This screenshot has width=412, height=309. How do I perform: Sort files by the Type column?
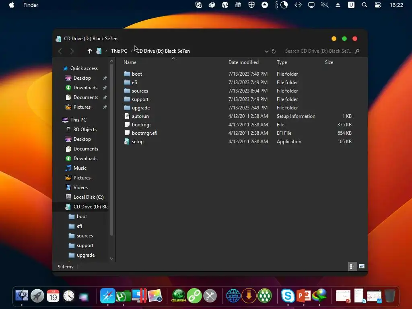click(282, 62)
